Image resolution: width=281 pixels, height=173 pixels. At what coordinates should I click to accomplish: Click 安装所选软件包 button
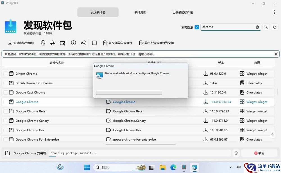pos(21,43)
